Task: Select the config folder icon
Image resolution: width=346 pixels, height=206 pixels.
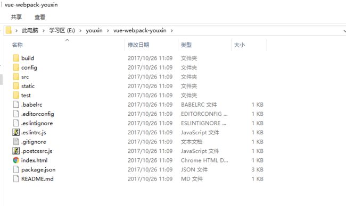Action: [x=16, y=67]
